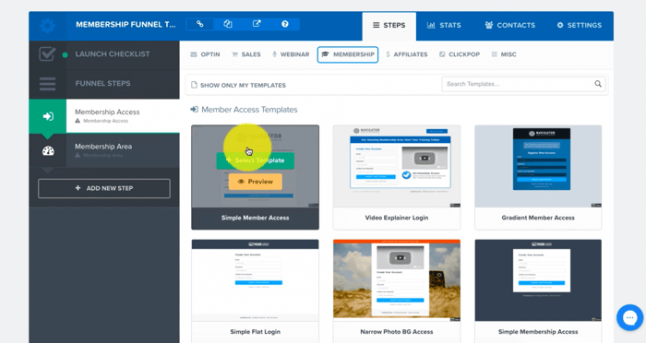Choose the Gradient Member Access template thumbnail

click(x=538, y=166)
